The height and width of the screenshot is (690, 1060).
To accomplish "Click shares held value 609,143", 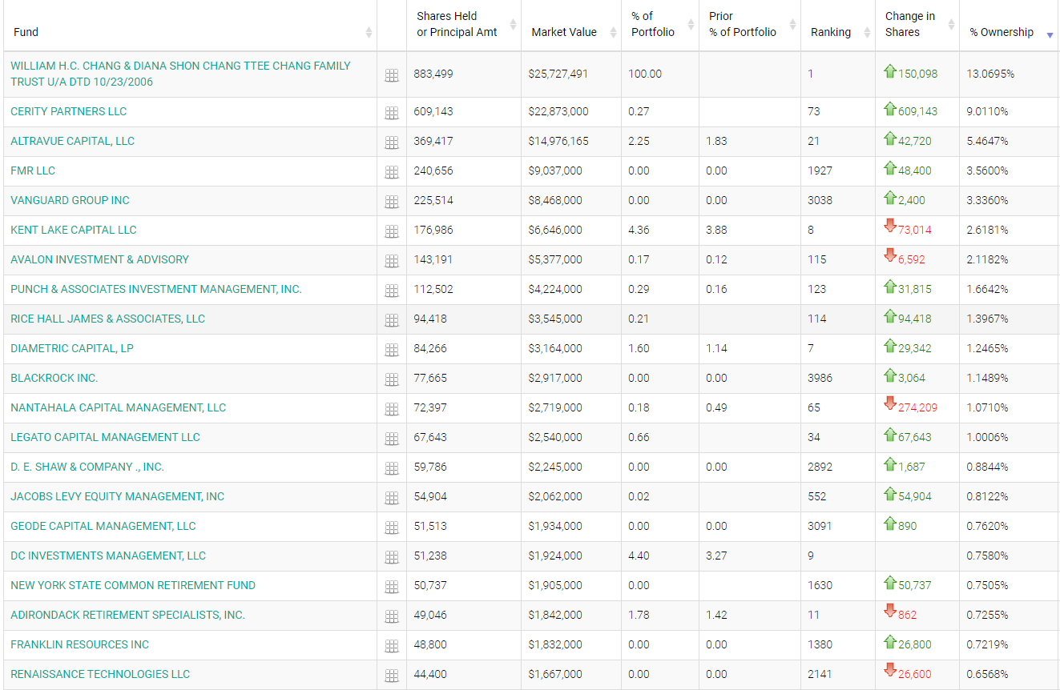I will click(433, 111).
